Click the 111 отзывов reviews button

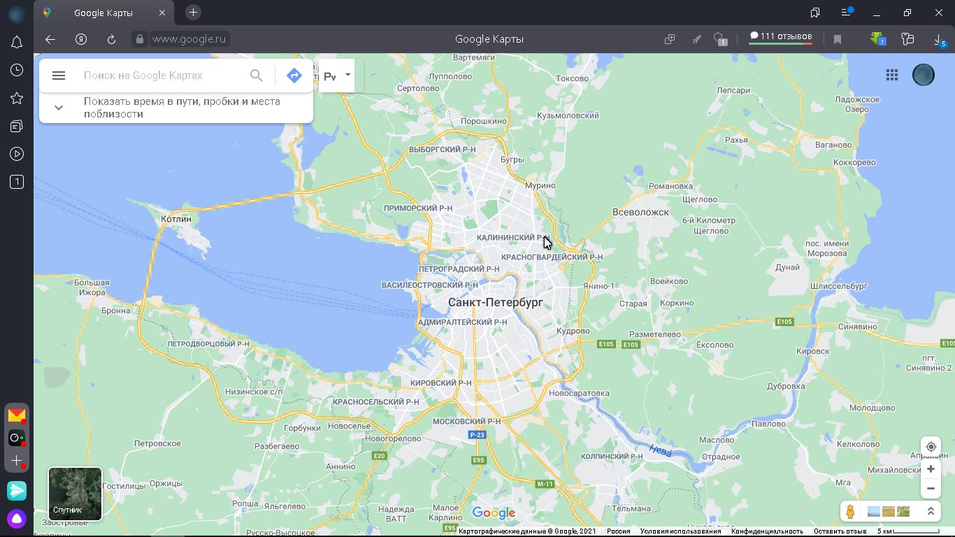pyautogui.click(x=780, y=36)
